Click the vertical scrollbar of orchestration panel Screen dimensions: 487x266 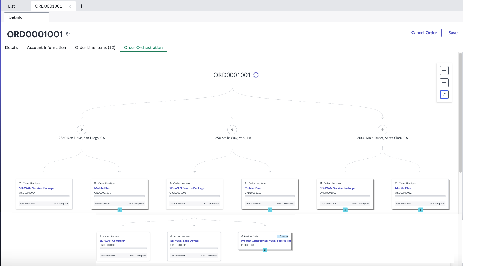coord(461,113)
